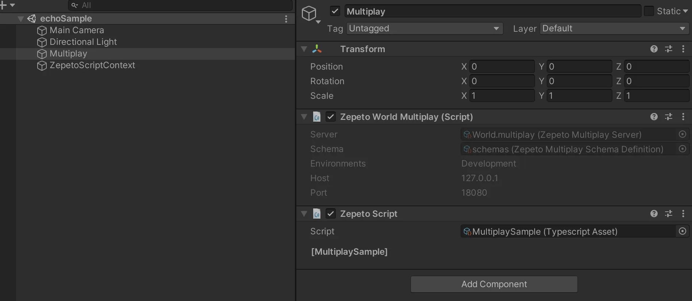Screen dimensions: 692x301
Task: Open Zepeto World Multiplay more options menu
Action: (683, 117)
